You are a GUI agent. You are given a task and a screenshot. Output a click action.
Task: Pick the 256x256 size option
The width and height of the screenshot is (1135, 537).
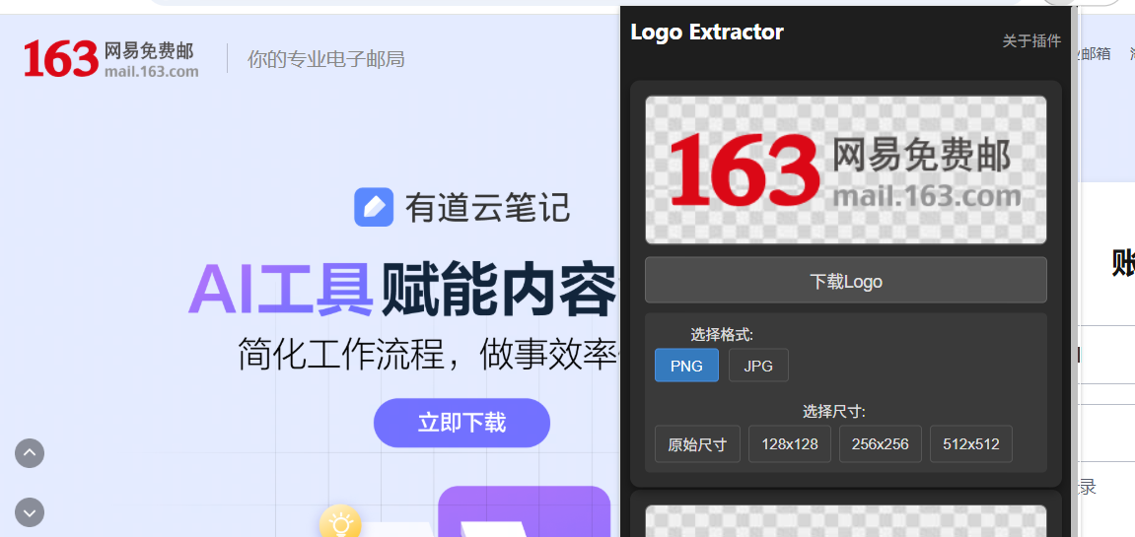click(880, 444)
